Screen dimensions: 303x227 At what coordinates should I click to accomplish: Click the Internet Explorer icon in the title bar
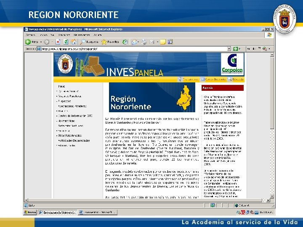pyautogui.click(x=26, y=29)
